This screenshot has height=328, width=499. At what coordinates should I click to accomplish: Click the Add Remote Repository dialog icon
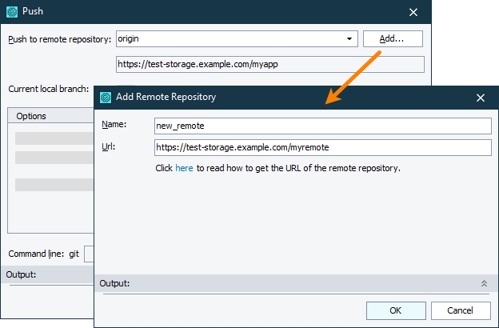click(x=105, y=97)
